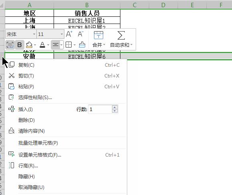Click the decrease font size icon
Screen dimensions: 232x195
click(x=81, y=34)
